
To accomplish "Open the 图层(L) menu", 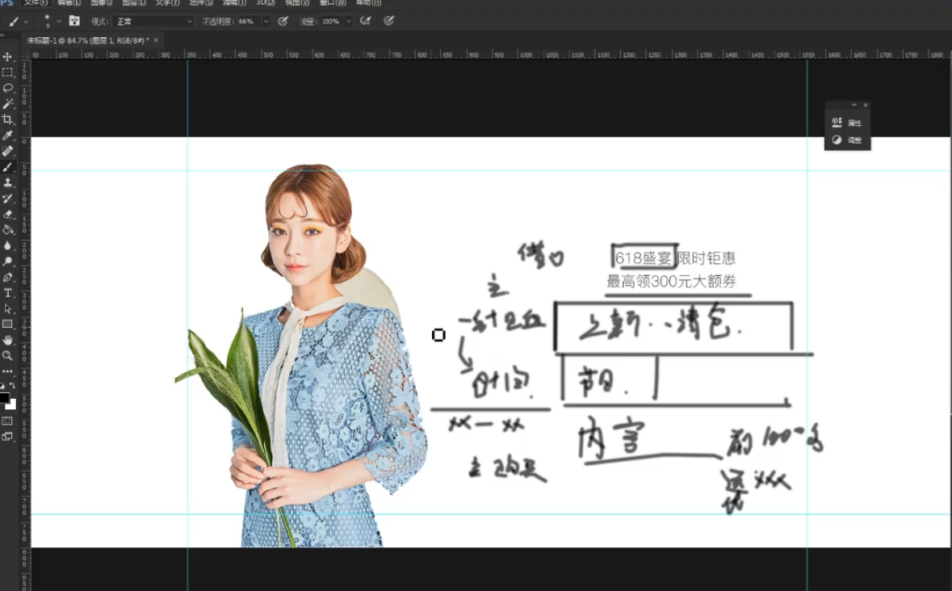I will [x=133, y=3].
